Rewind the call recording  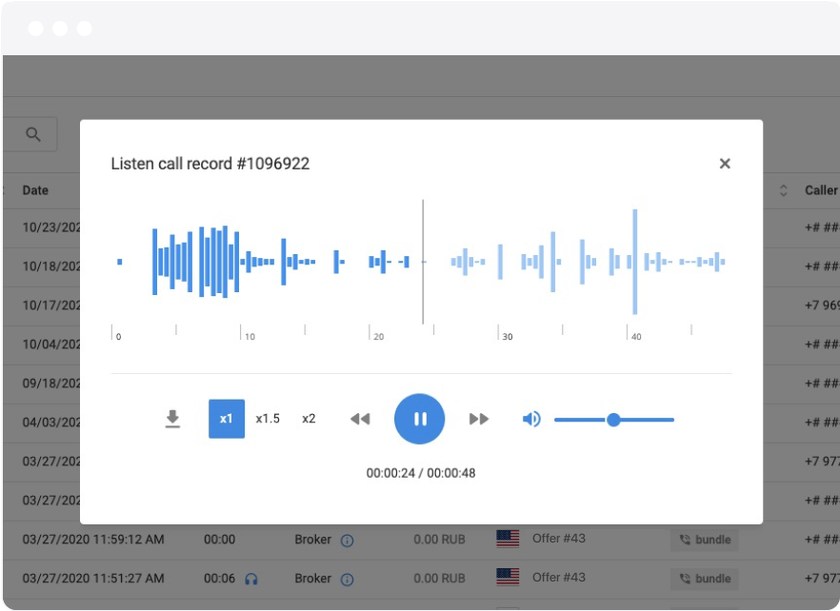point(359,419)
